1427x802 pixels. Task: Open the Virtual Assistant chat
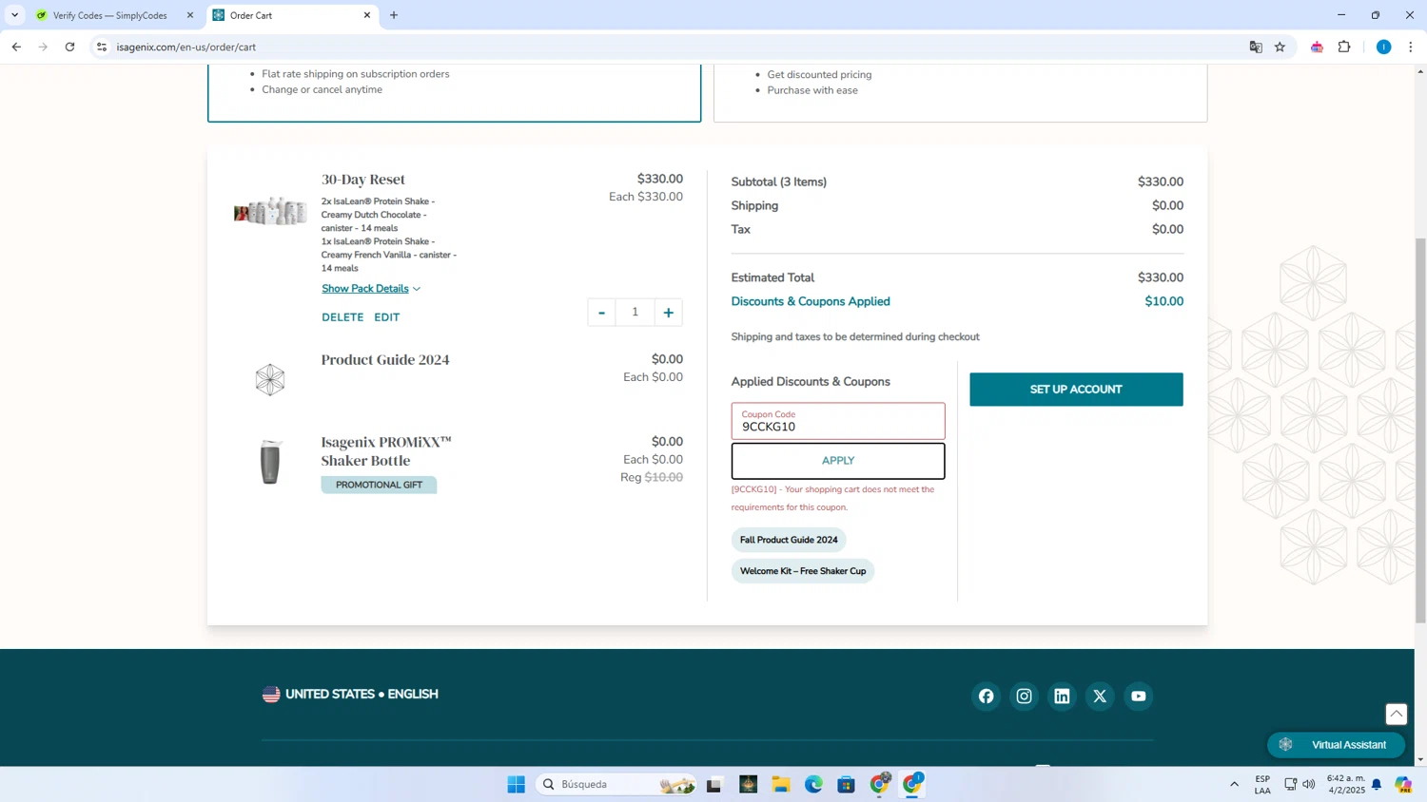(1336, 745)
